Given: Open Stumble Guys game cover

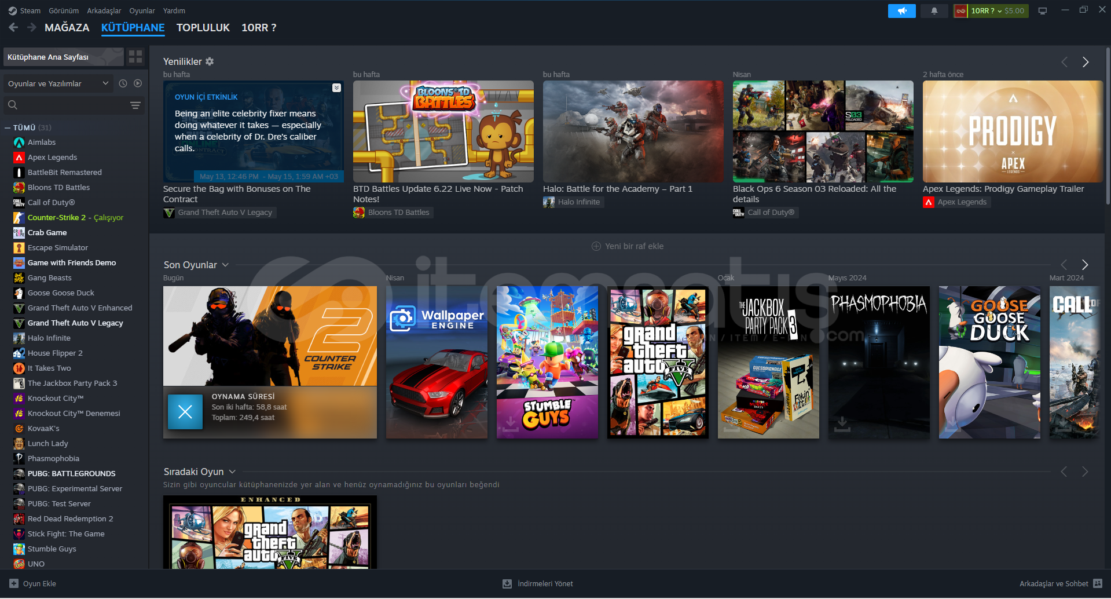Looking at the screenshot, I should (x=547, y=362).
